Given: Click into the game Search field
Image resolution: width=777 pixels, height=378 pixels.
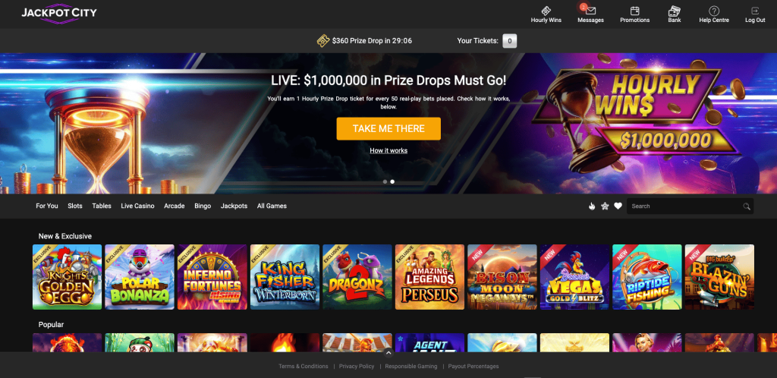Looking at the screenshot, I should [684, 206].
